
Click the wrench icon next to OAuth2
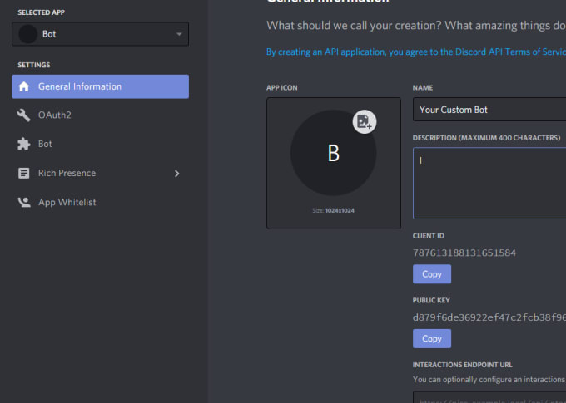click(x=24, y=115)
